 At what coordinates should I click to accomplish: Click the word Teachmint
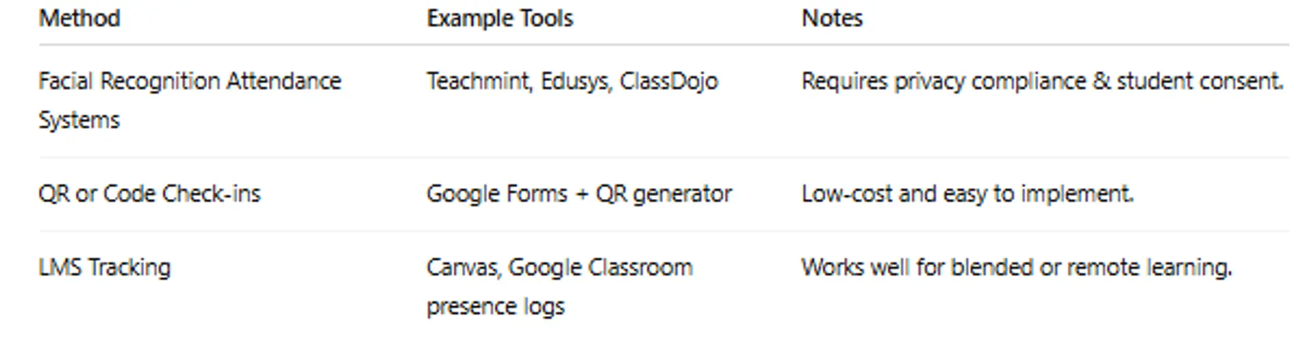[478, 82]
